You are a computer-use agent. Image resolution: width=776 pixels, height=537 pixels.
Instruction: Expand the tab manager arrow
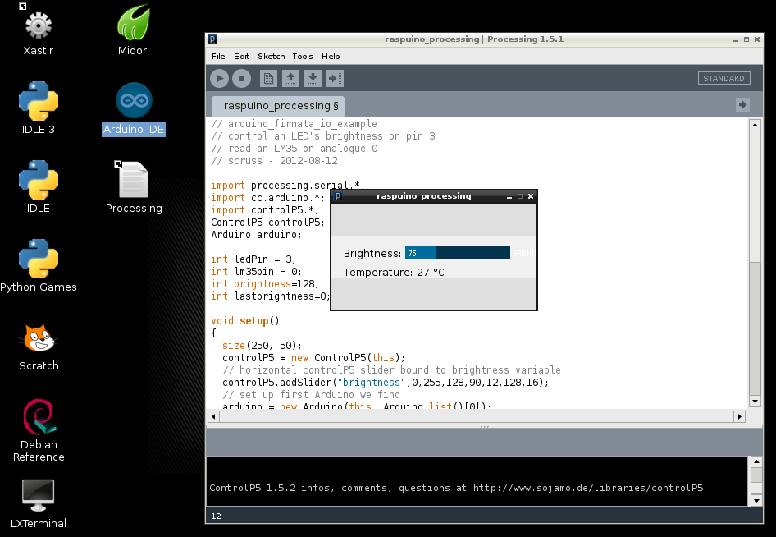pyautogui.click(x=742, y=104)
